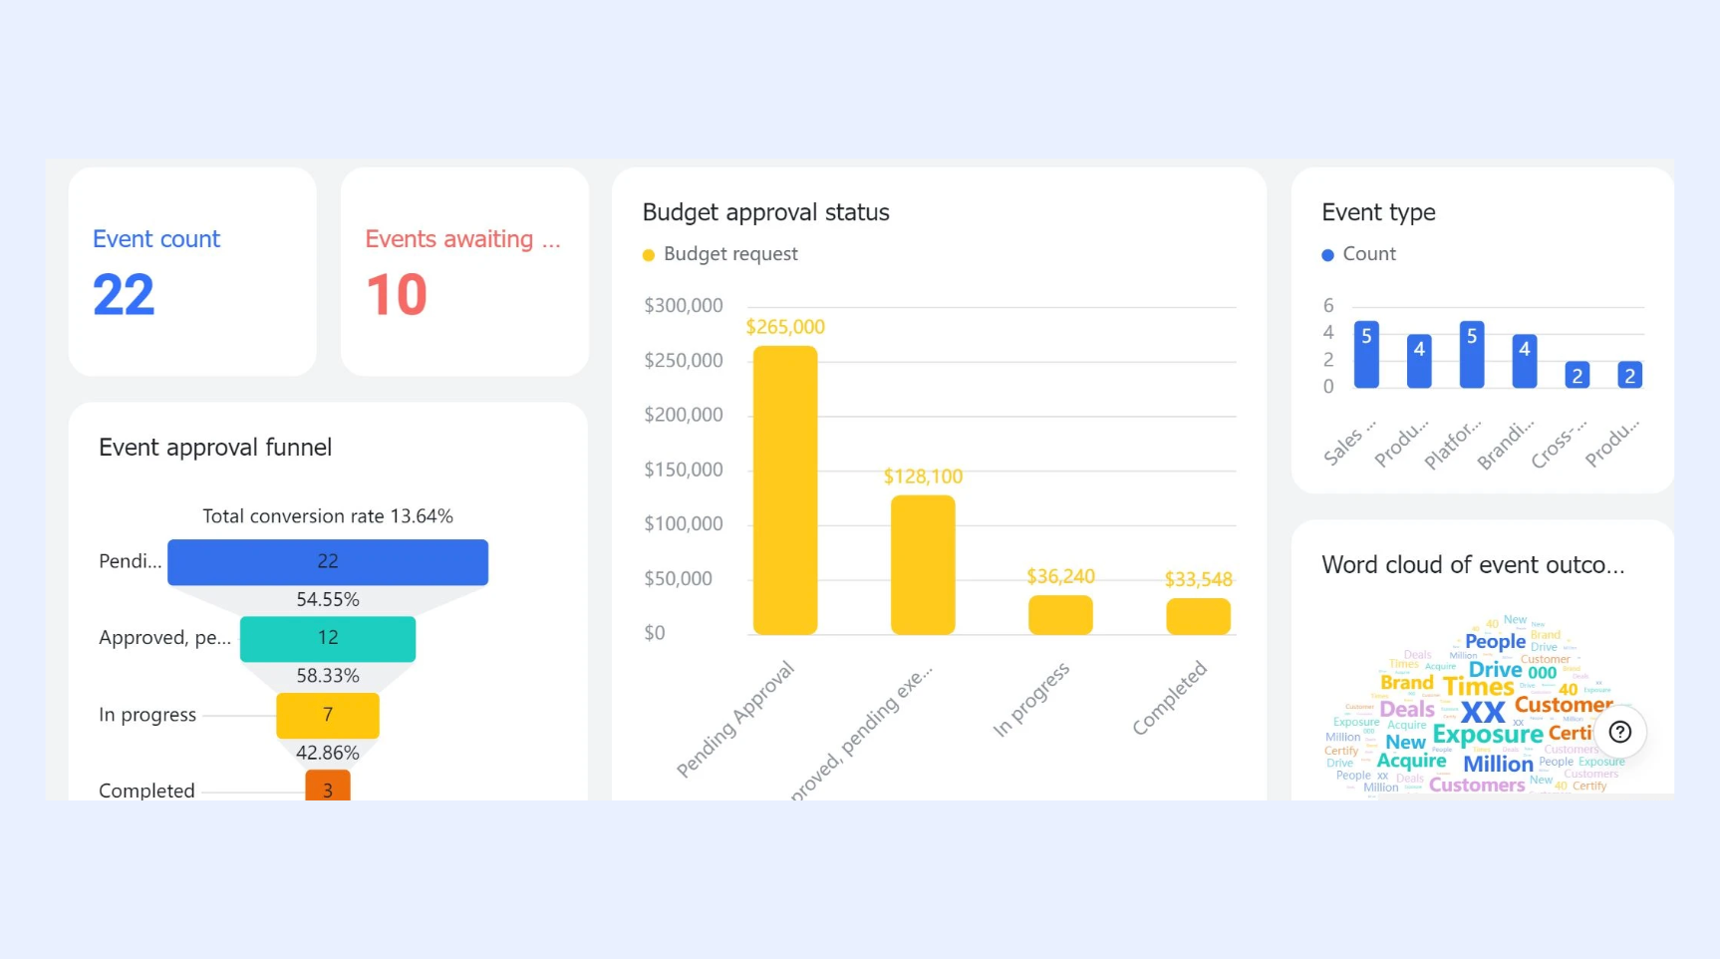1720x959 pixels.
Task: Toggle the Budget request legend item
Action: (720, 254)
